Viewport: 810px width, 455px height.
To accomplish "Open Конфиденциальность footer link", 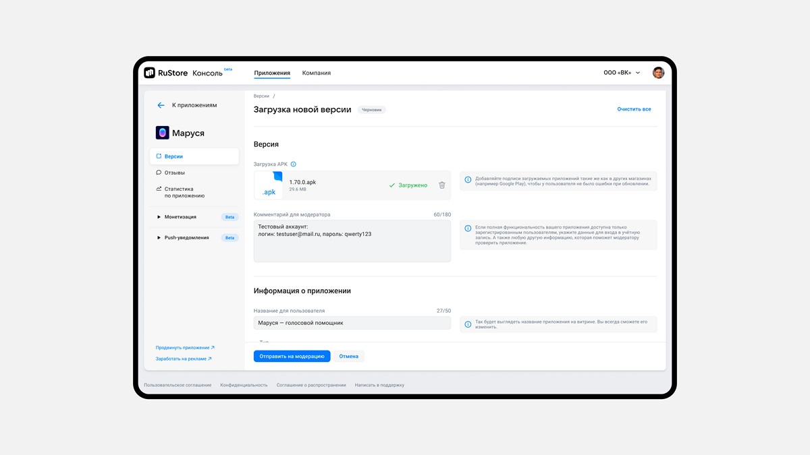I will click(244, 385).
